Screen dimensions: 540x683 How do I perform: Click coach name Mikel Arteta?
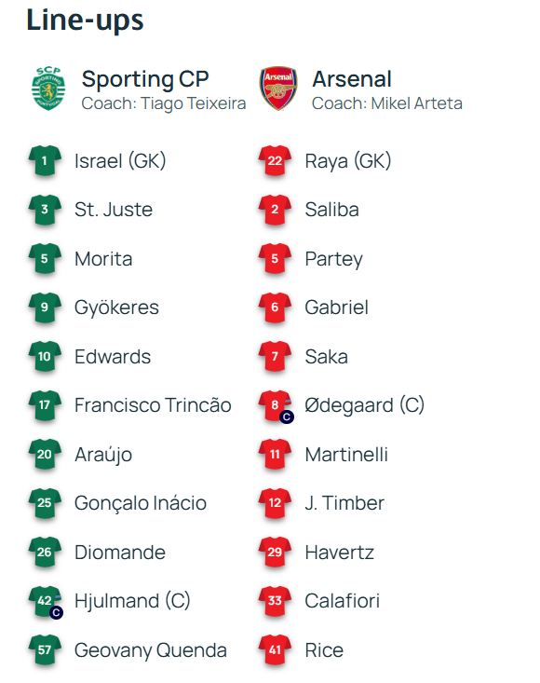click(416, 103)
